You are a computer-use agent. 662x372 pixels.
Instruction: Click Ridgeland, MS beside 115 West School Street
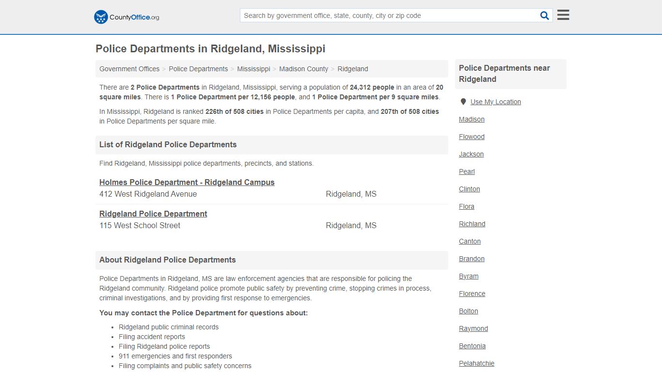click(x=351, y=225)
